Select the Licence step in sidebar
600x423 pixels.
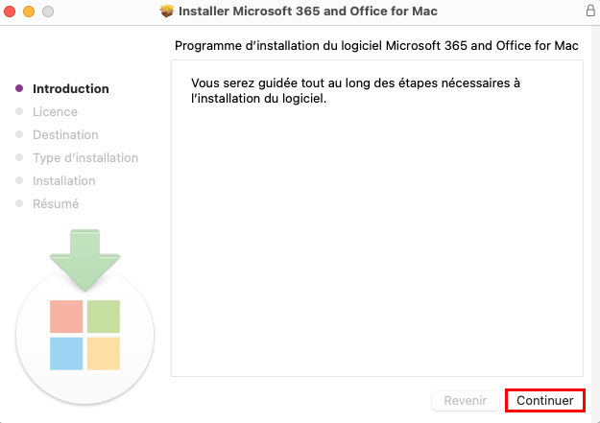(x=55, y=111)
